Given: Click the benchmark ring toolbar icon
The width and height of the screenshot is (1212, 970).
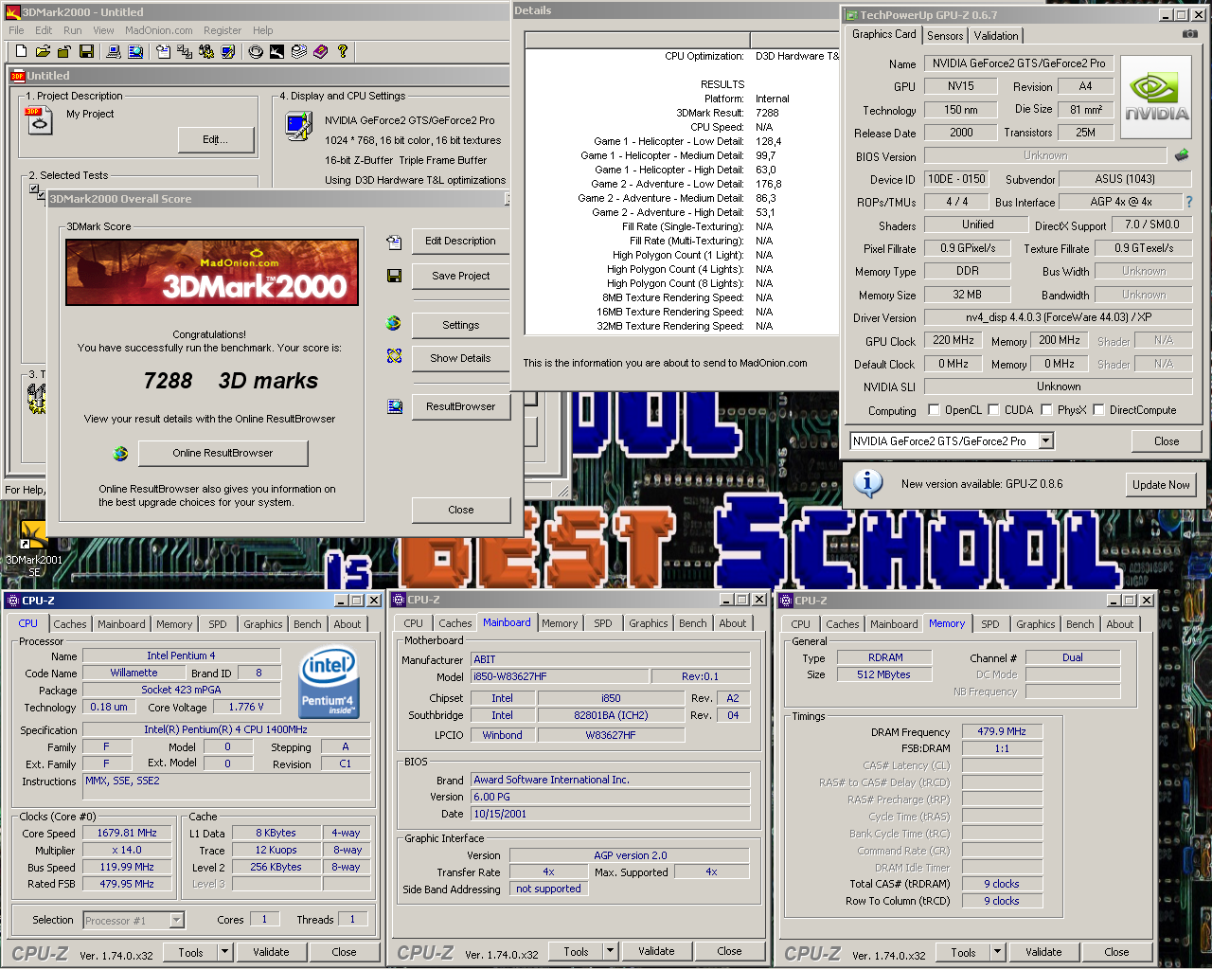Looking at the screenshot, I should click(x=256, y=51).
